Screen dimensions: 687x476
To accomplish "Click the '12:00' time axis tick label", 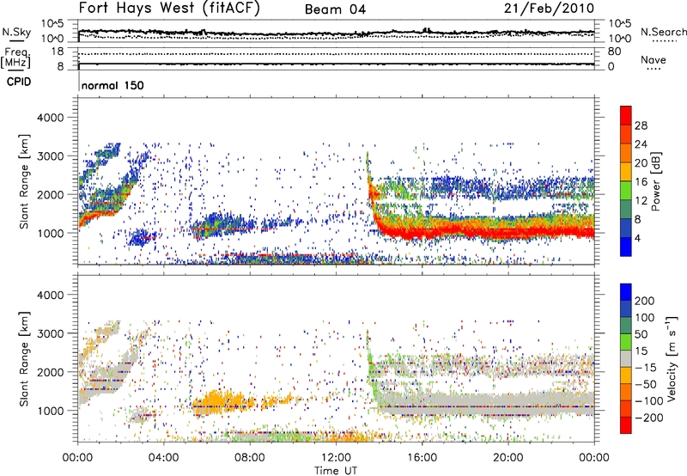I will click(336, 458).
